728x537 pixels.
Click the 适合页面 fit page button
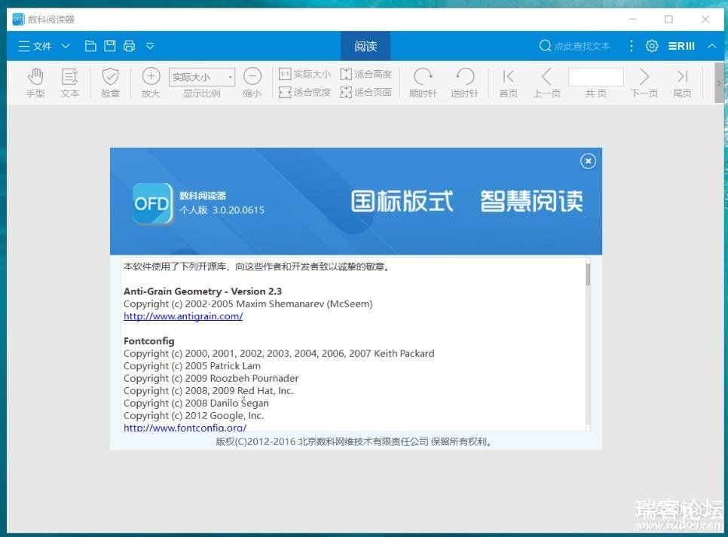tap(366, 93)
